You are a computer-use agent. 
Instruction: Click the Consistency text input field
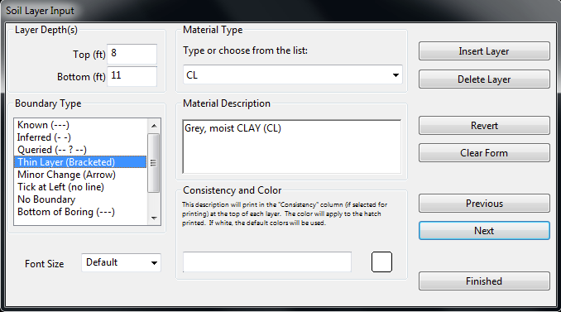click(267, 262)
